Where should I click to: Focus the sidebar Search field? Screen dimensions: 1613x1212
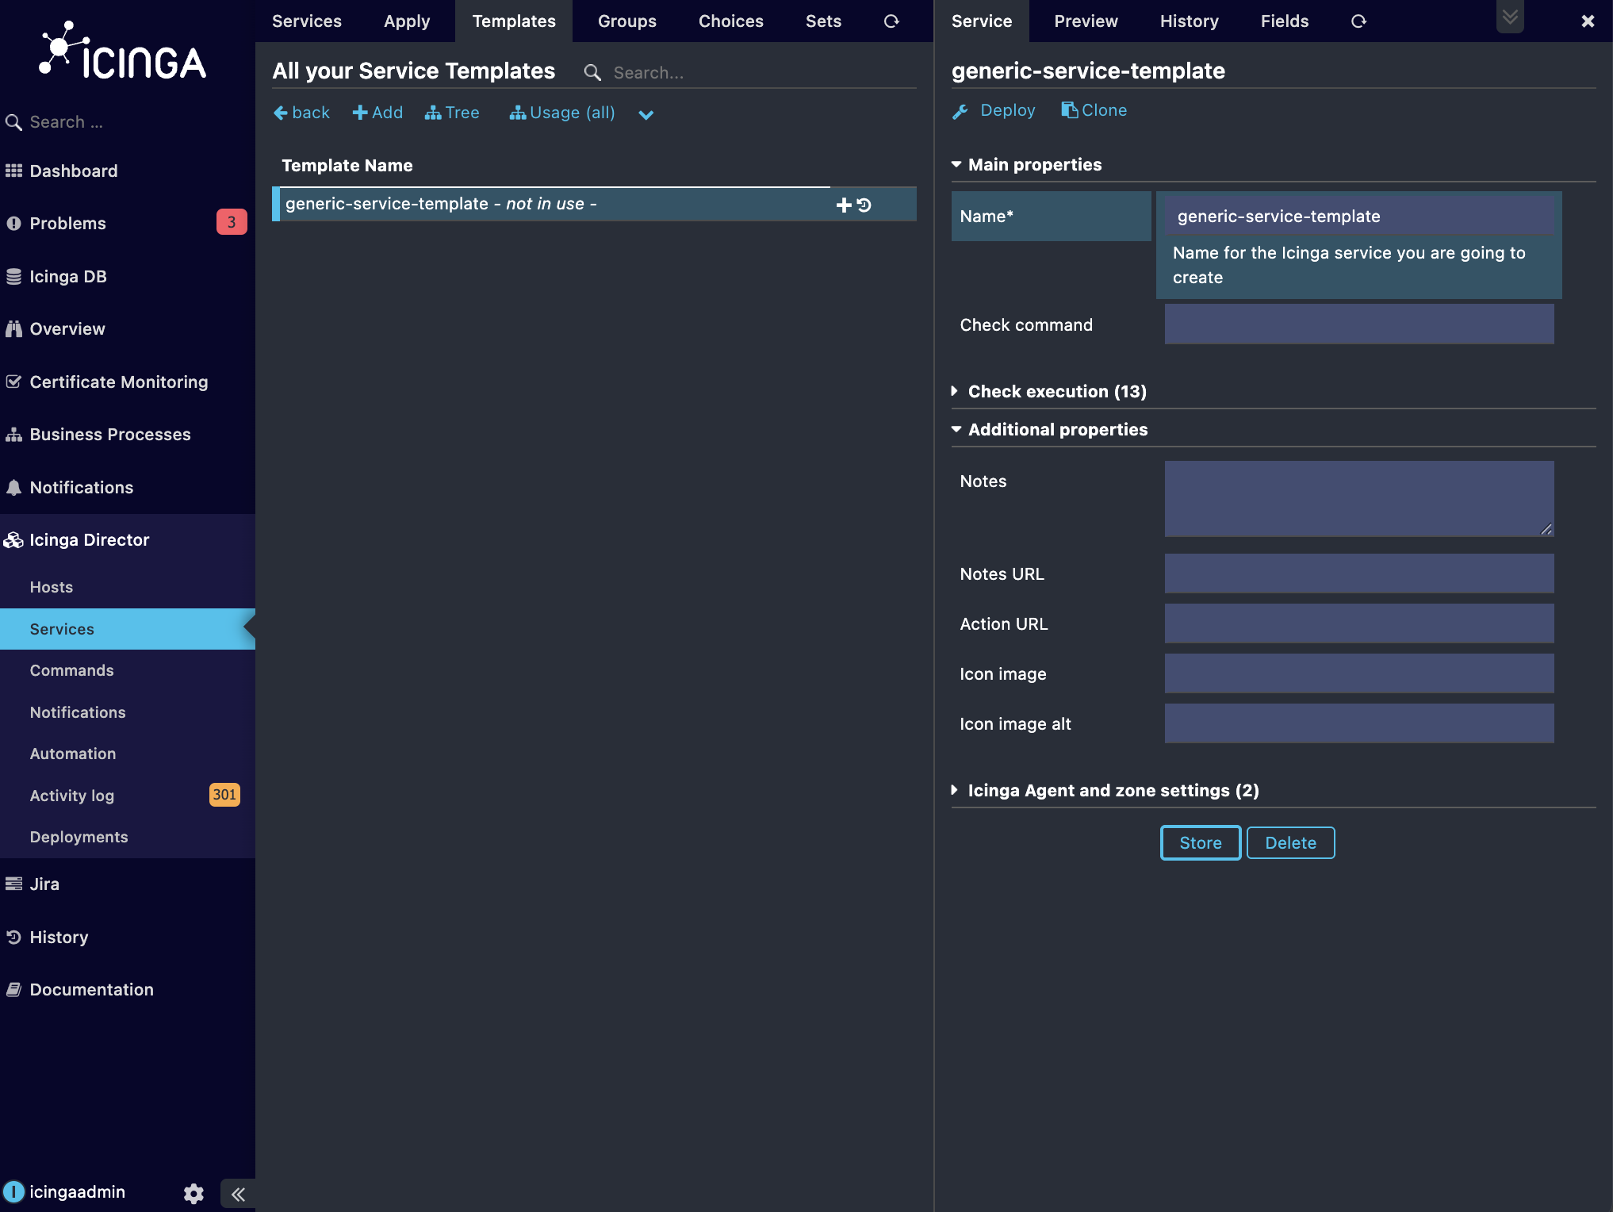pos(127,122)
